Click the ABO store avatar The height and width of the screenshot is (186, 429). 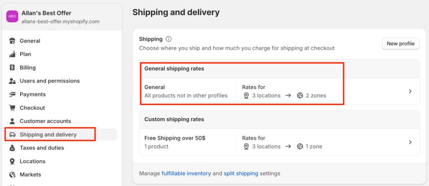coord(12,16)
